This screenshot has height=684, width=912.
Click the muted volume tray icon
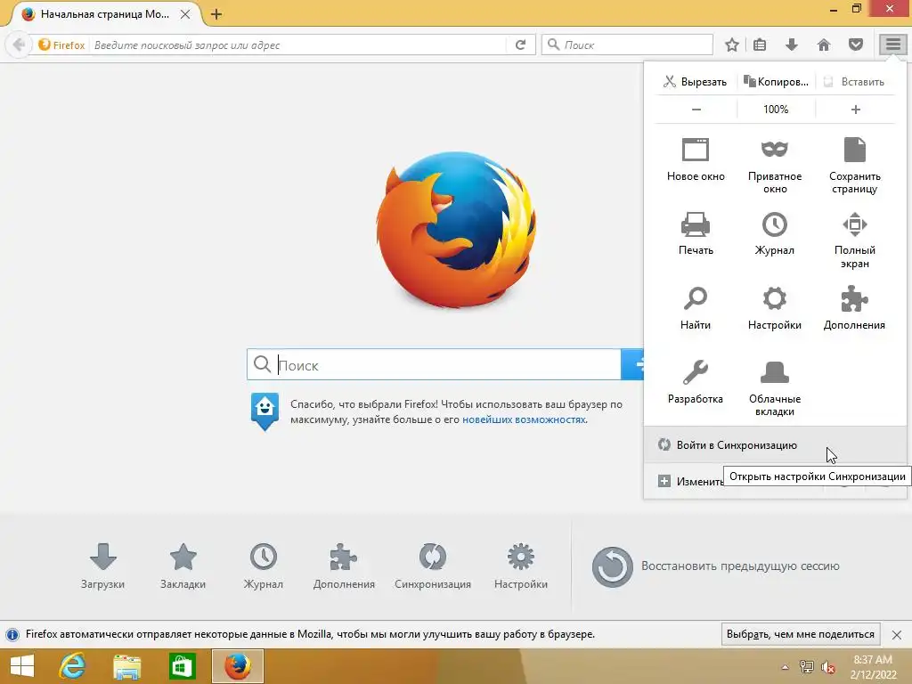click(828, 667)
